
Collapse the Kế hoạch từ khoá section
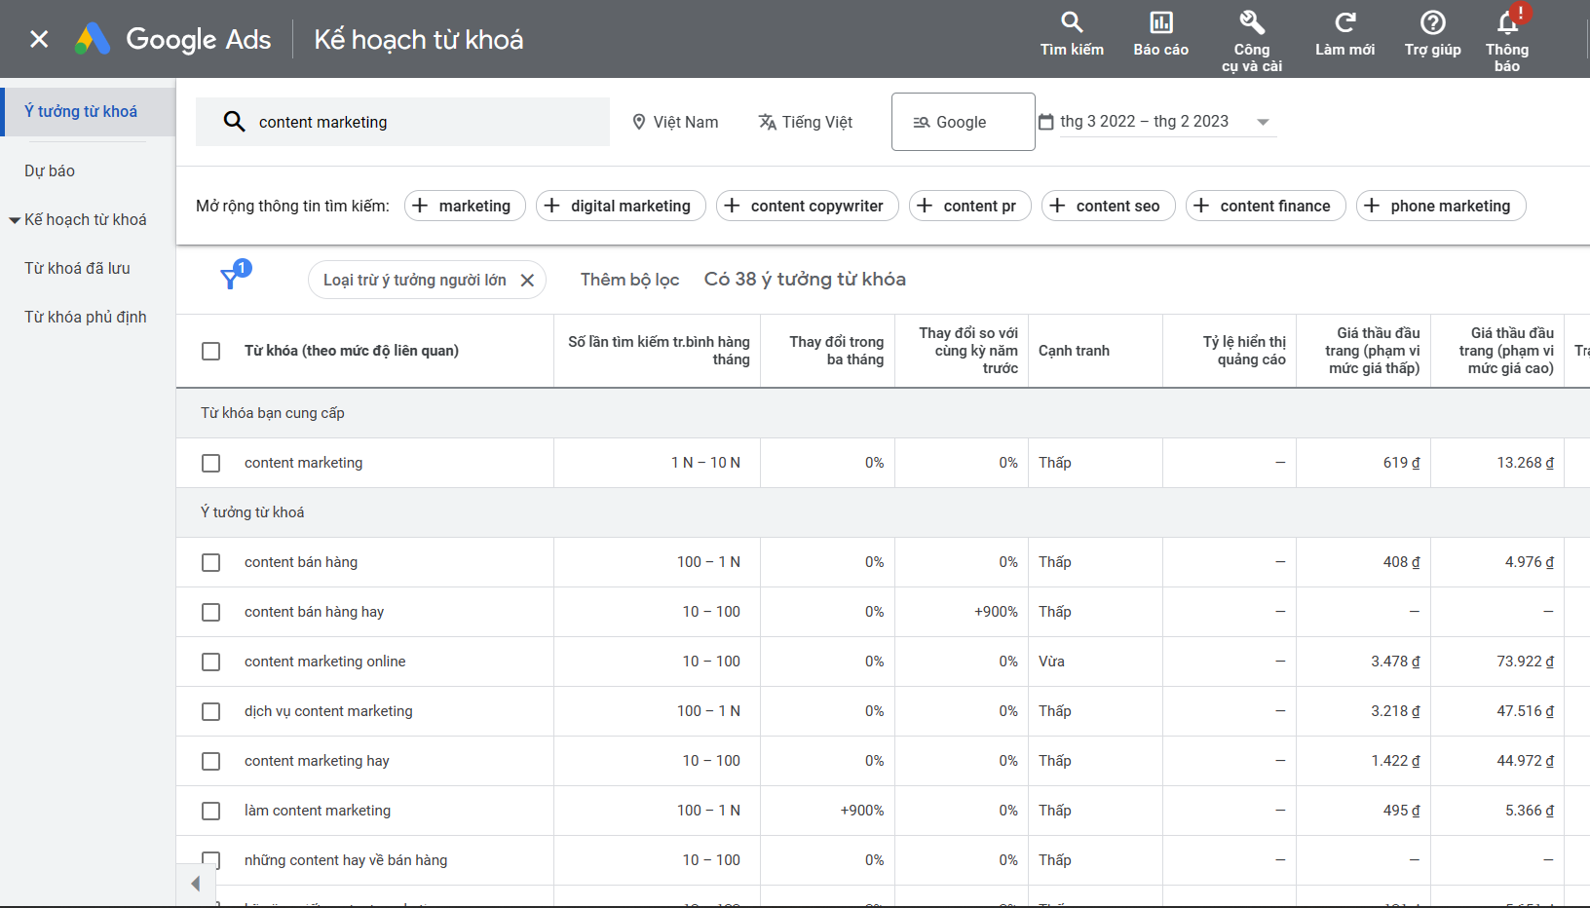[x=15, y=220]
